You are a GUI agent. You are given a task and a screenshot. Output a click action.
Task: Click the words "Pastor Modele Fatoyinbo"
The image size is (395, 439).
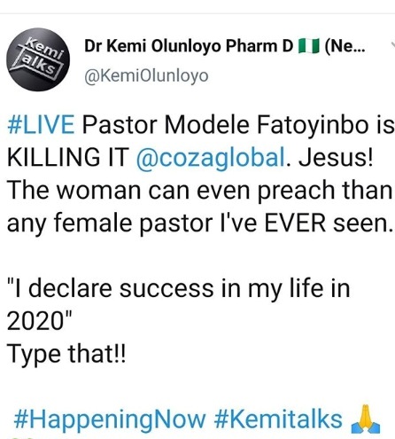226,125
